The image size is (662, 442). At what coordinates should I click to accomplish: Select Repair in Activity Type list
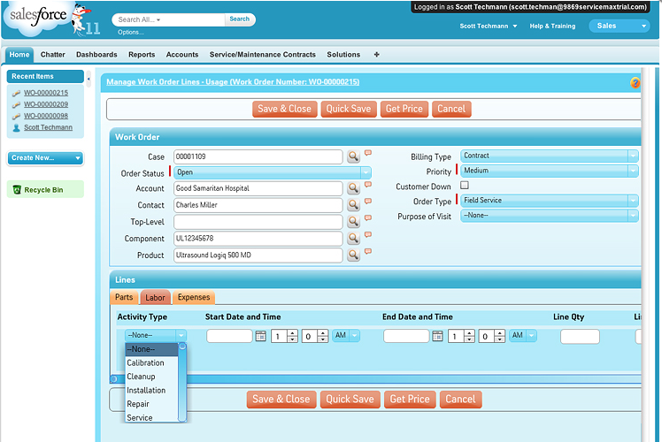pyautogui.click(x=152, y=404)
